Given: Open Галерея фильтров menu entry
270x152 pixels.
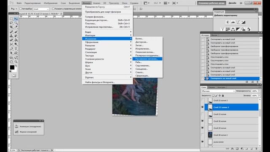Looking at the screenshot, I should (x=107, y=17).
